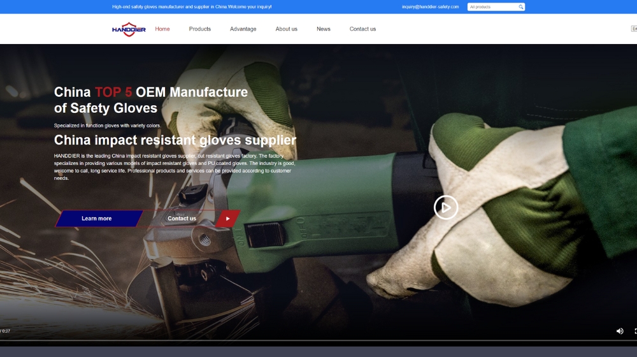The image size is (637, 357).
Task: Click the top bar welcome inquiry text
Action: (x=192, y=7)
